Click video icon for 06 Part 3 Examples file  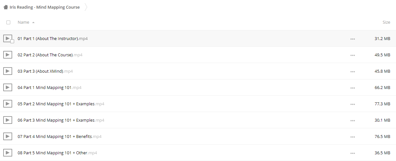[8, 120]
